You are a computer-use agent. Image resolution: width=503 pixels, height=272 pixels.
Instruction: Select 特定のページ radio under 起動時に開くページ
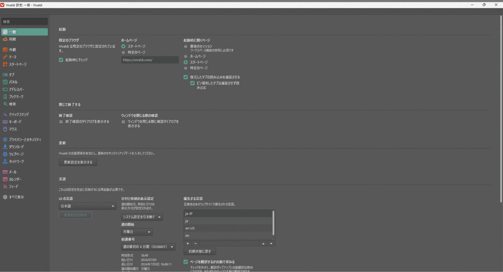click(x=186, y=68)
